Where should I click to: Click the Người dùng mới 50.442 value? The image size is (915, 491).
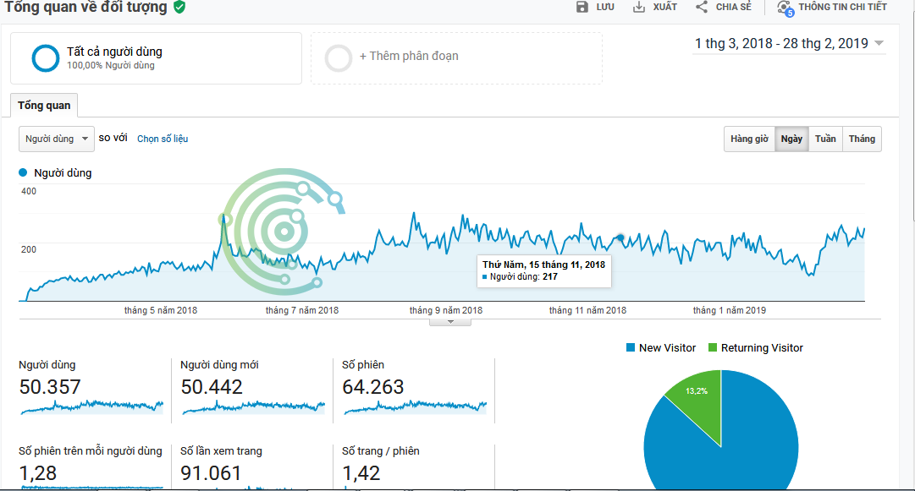(212, 387)
